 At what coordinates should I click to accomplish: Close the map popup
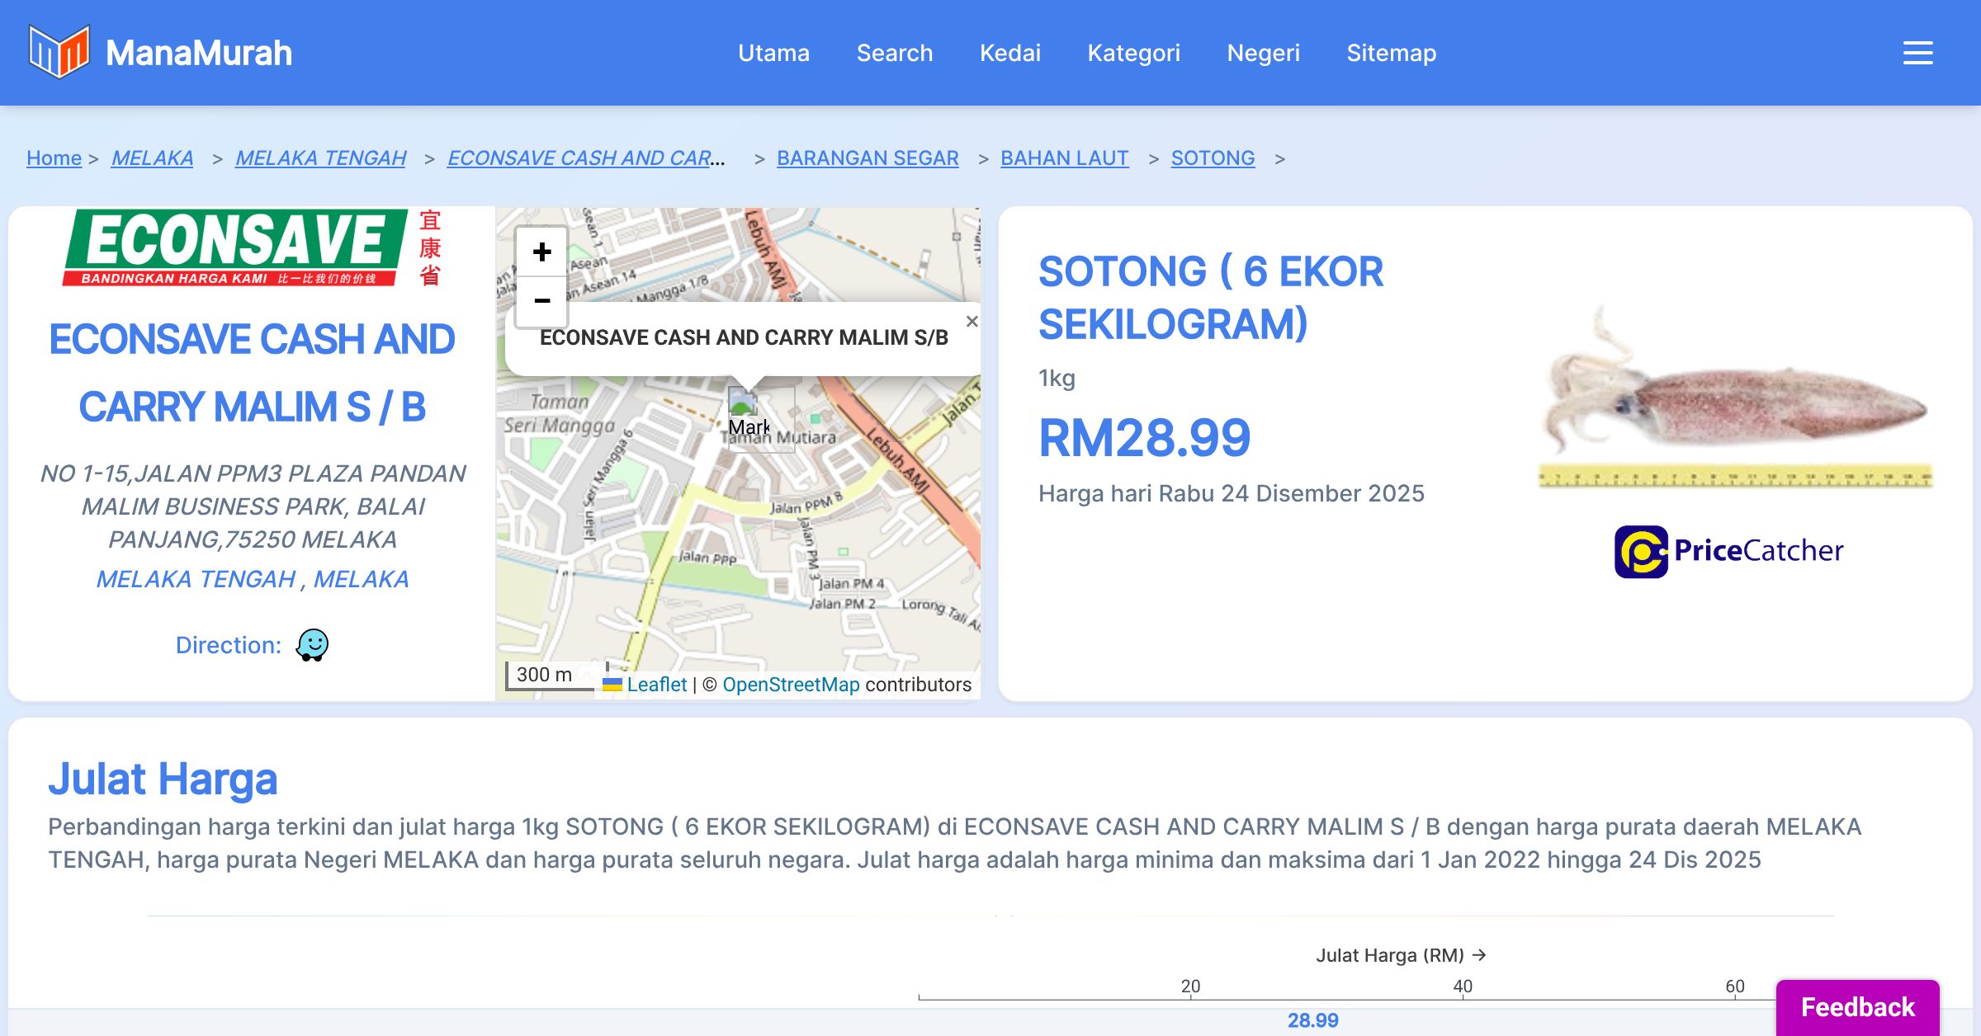[972, 322]
